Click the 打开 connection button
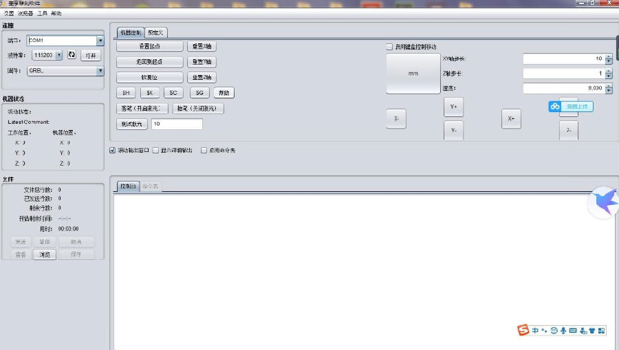The height and width of the screenshot is (350, 619). coord(91,55)
